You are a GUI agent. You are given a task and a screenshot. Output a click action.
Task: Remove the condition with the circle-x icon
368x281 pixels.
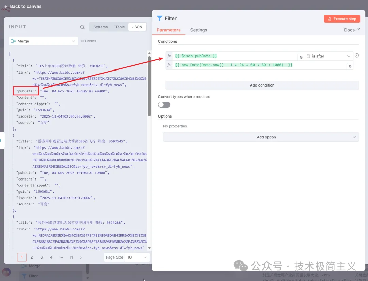tap(357, 56)
